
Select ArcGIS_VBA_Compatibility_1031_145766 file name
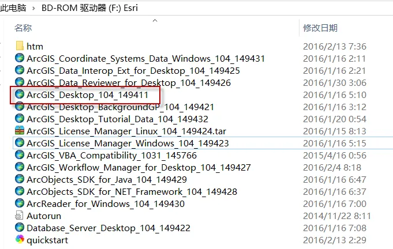coord(111,156)
